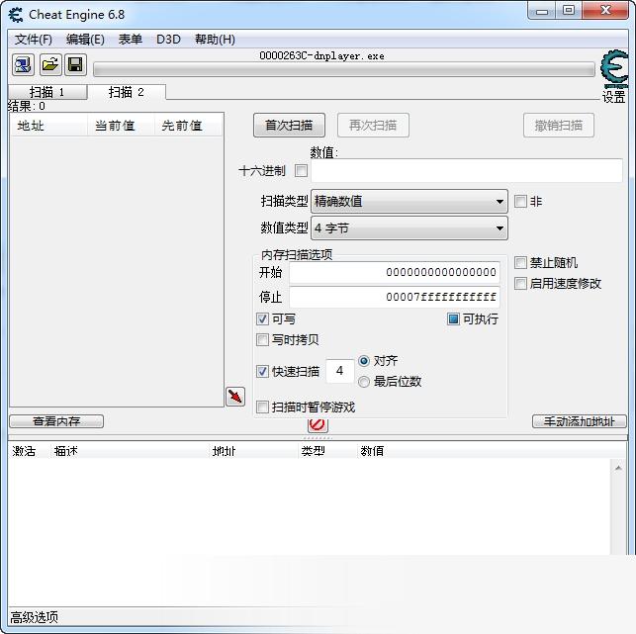Open Cheat Engine settings logo

tap(614, 68)
